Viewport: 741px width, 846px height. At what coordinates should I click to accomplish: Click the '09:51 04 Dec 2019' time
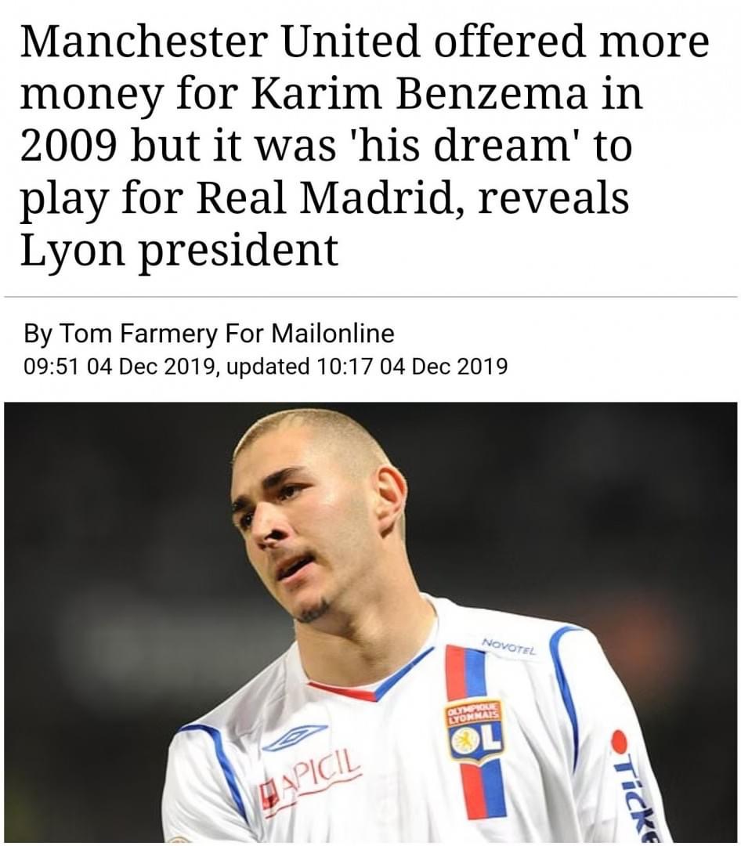pyautogui.click(x=121, y=366)
